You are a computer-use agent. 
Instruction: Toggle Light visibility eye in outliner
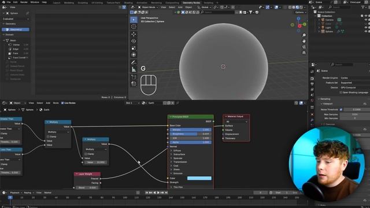(x=366, y=28)
